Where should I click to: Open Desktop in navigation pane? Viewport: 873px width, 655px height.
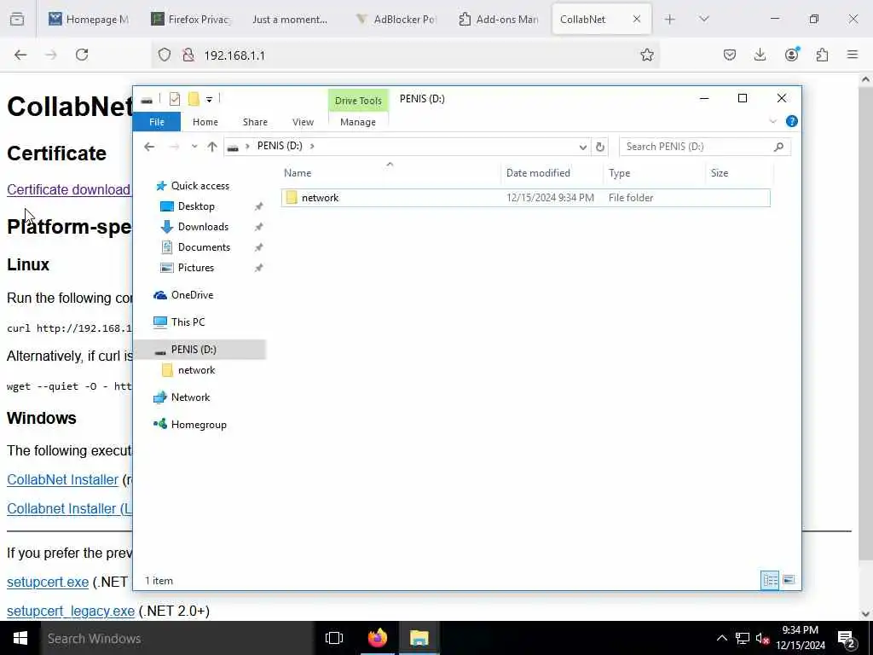[196, 206]
